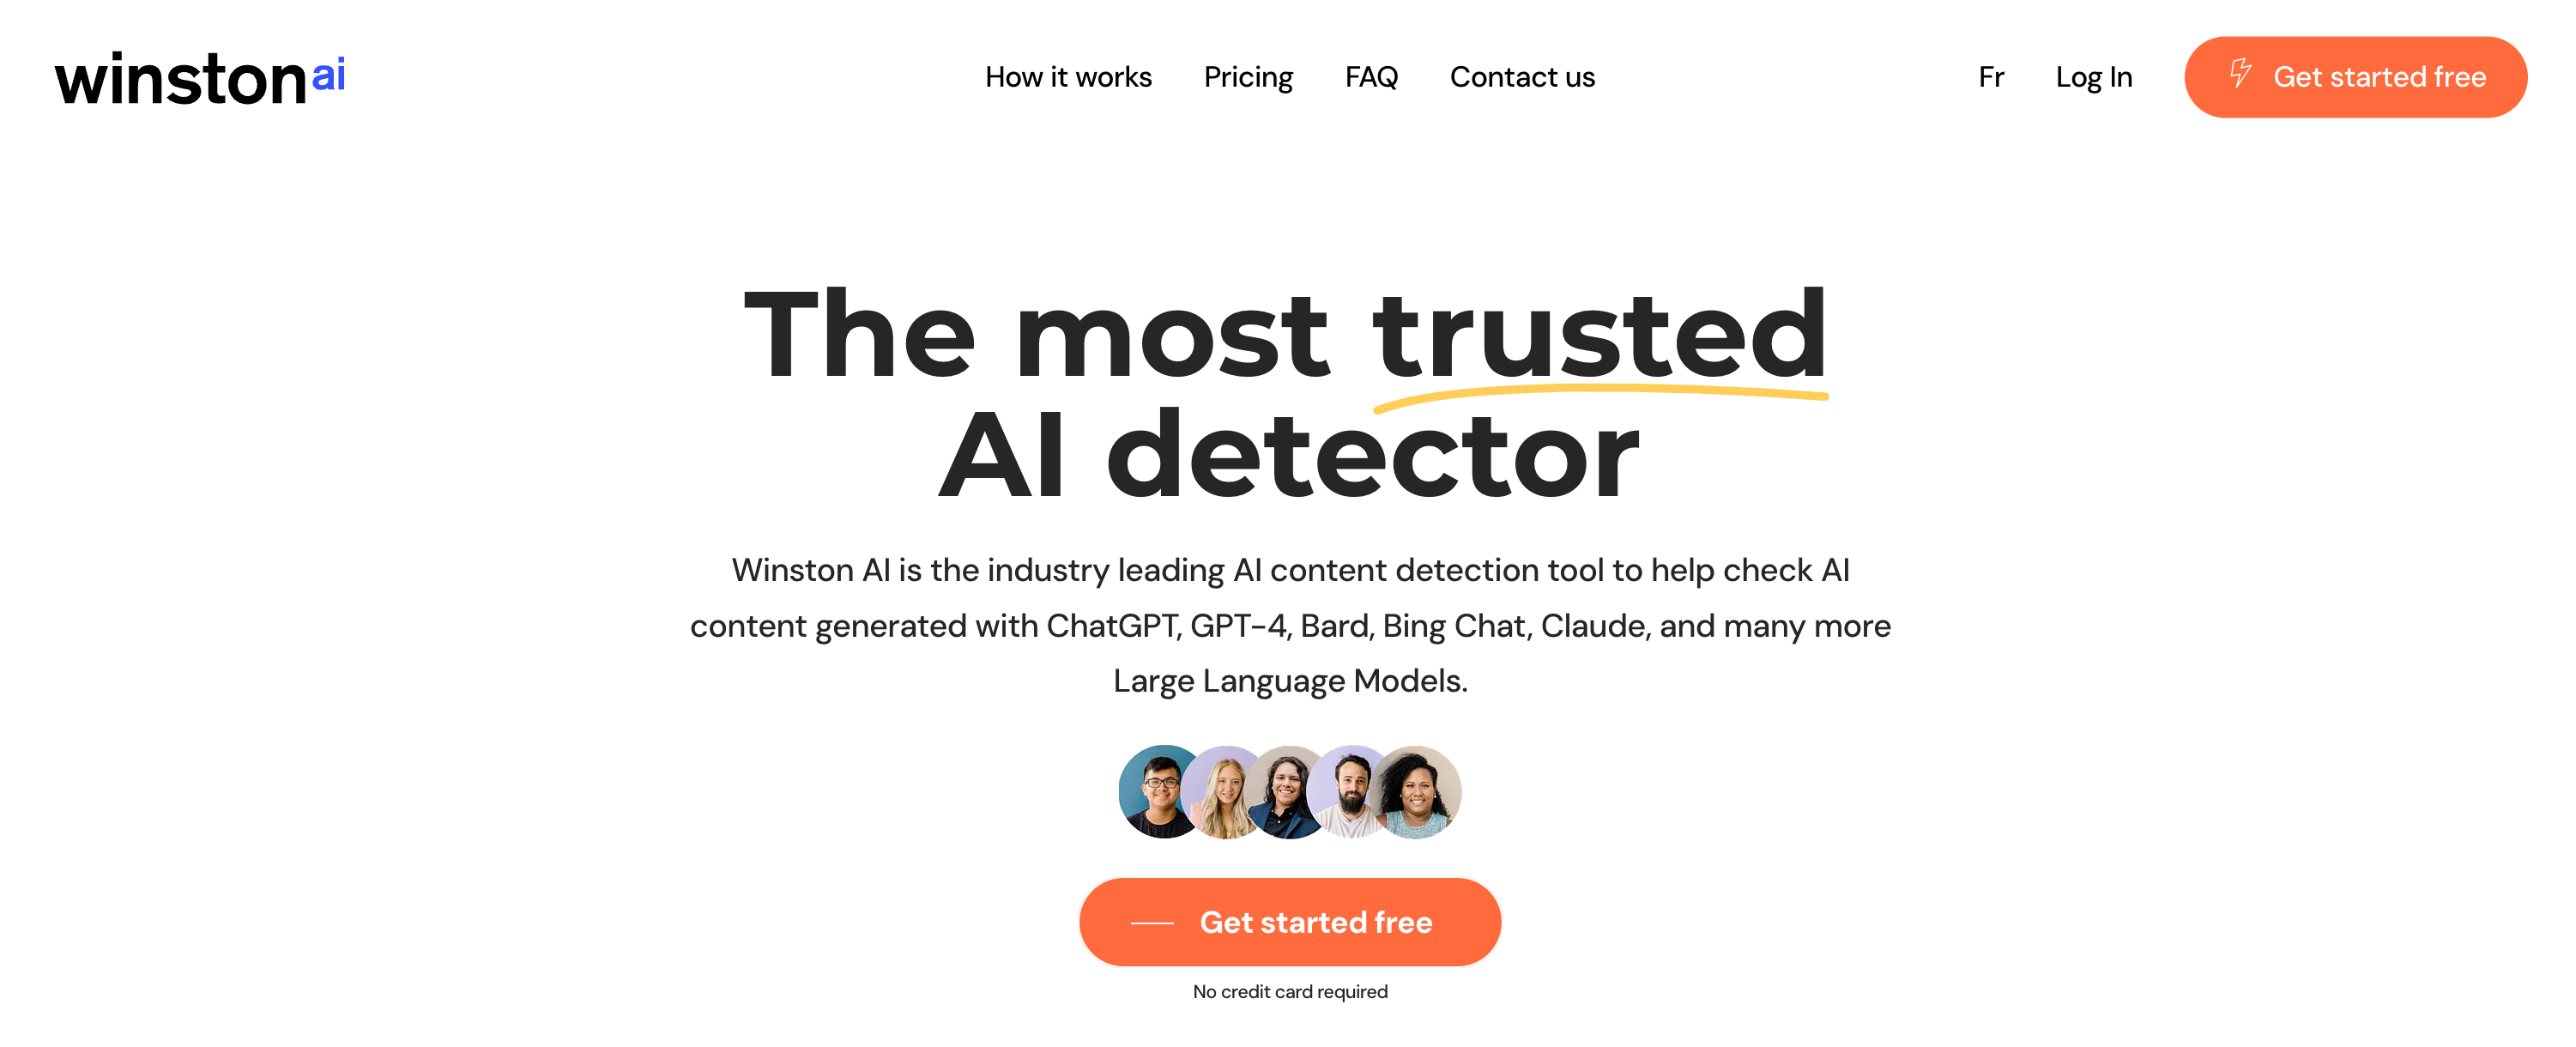The width and height of the screenshot is (2576, 1047).
Task: Expand the navigation menu options dropdown
Action: click(1992, 74)
